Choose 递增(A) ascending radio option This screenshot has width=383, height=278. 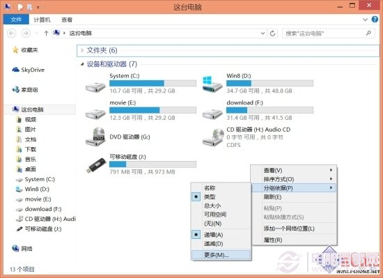pos(196,235)
